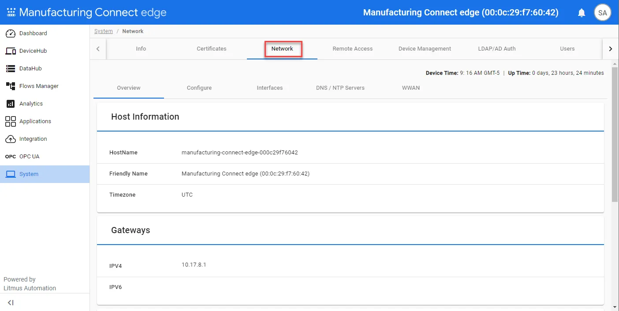Click the gateway IPv4 address 10.17.8.1

pyautogui.click(x=194, y=265)
